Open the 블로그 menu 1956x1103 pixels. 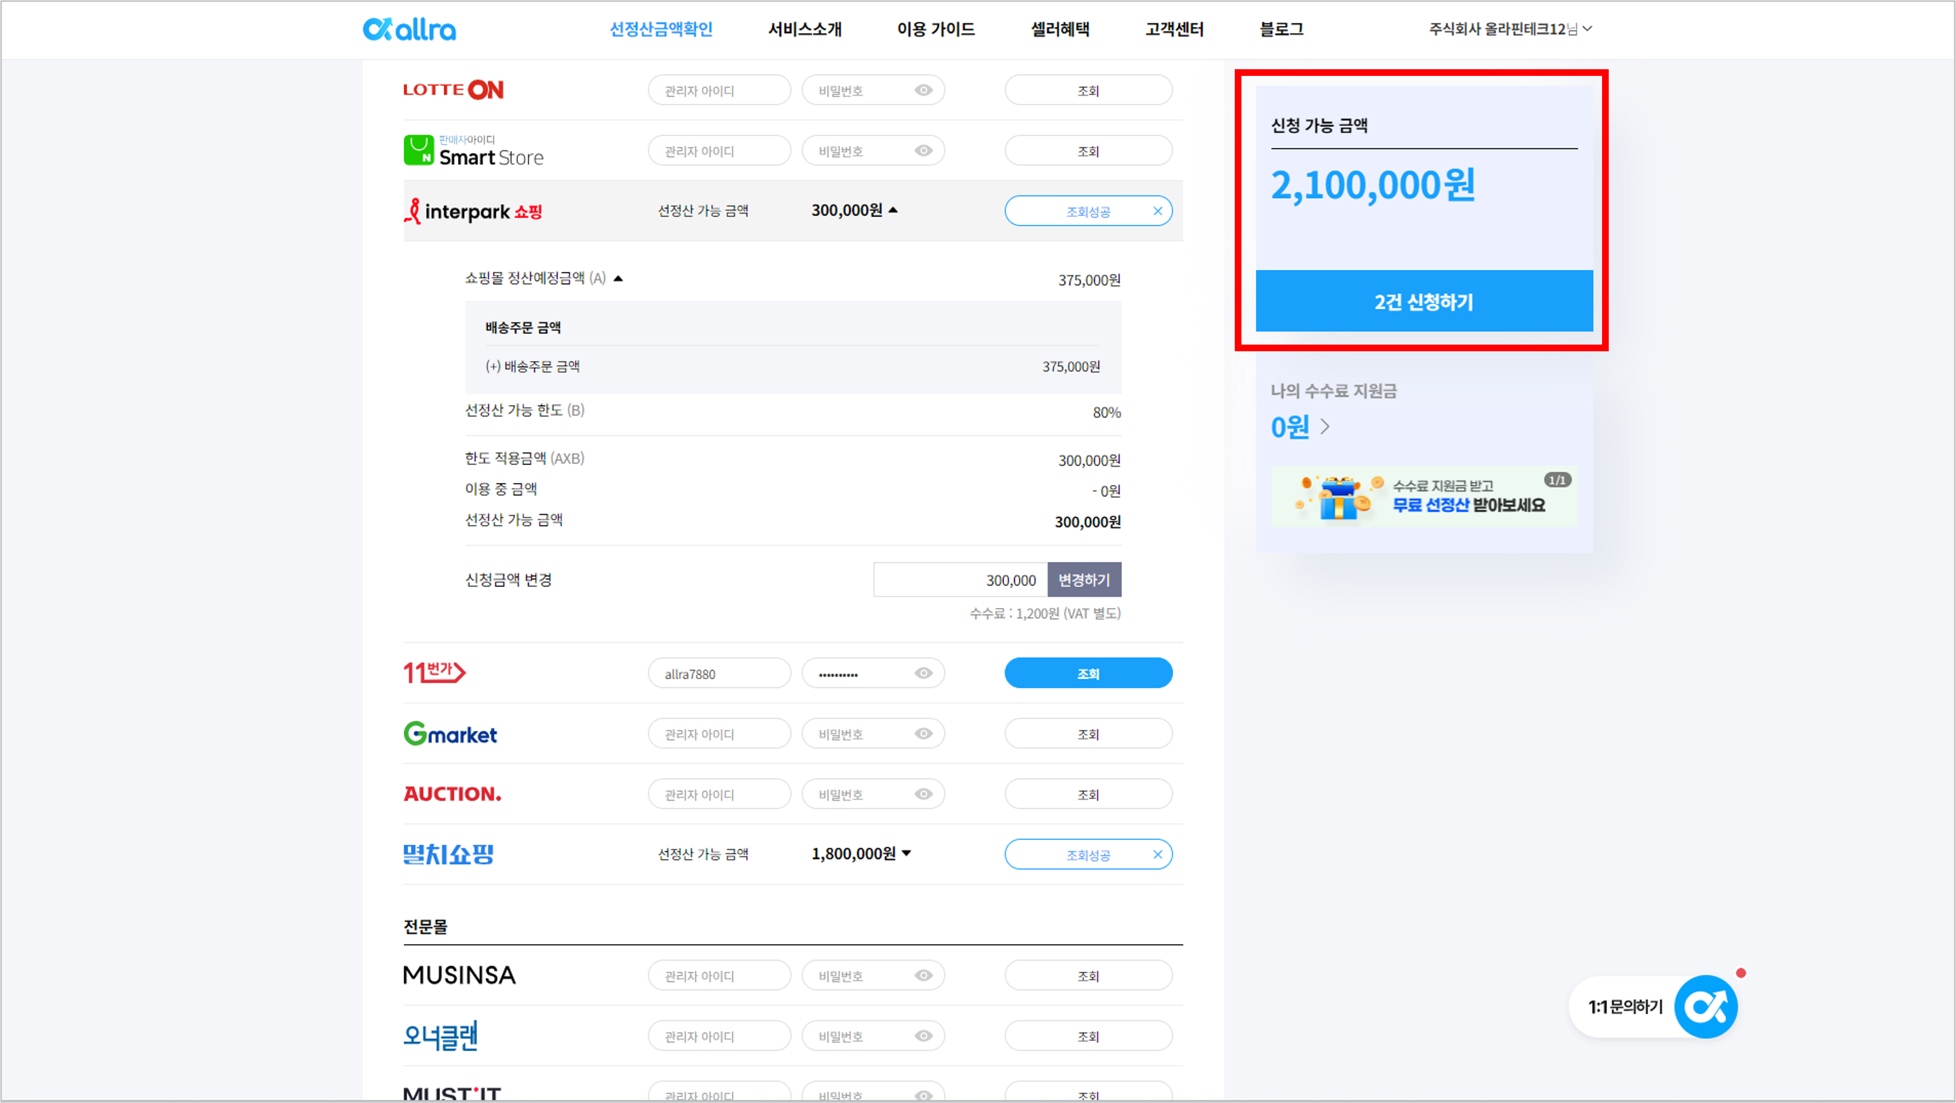[1282, 29]
